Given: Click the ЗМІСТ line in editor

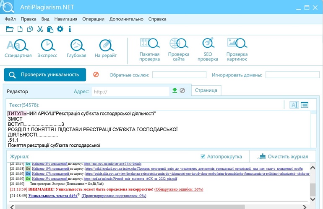Looking at the screenshot, I should [15, 119].
